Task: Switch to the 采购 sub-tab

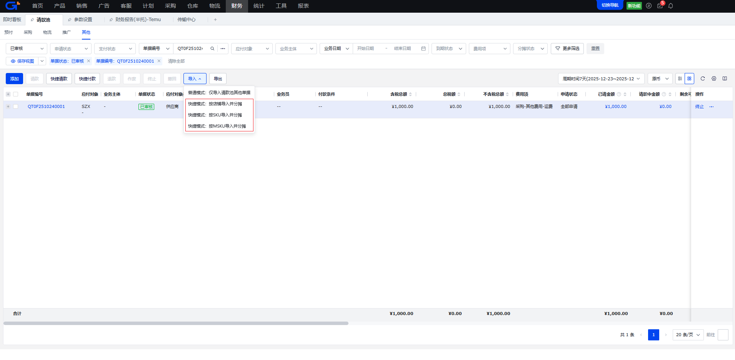Action: [x=28, y=32]
